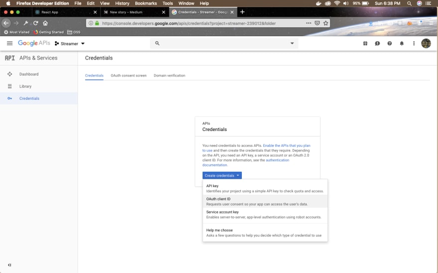
Task: Click the Create credentials dropdown button
Action: (x=222, y=176)
